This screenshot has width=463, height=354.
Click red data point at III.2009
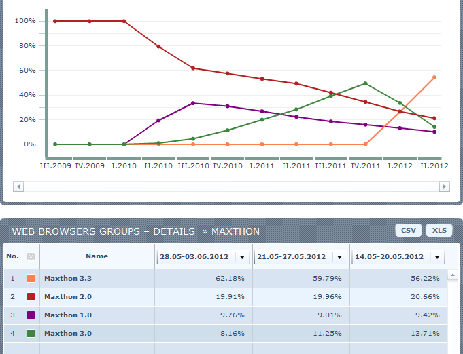tap(55, 21)
